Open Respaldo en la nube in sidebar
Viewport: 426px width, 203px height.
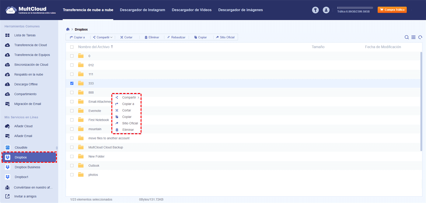(29, 75)
